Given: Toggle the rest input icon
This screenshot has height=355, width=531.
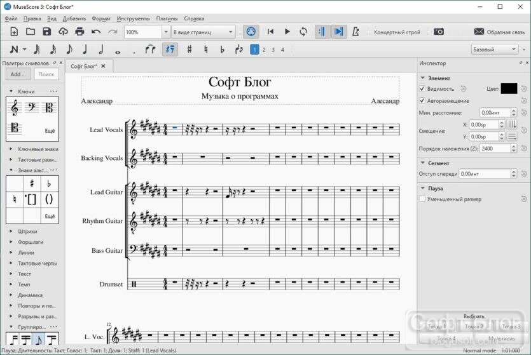Looking at the screenshot, I should [x=170, y=50].
